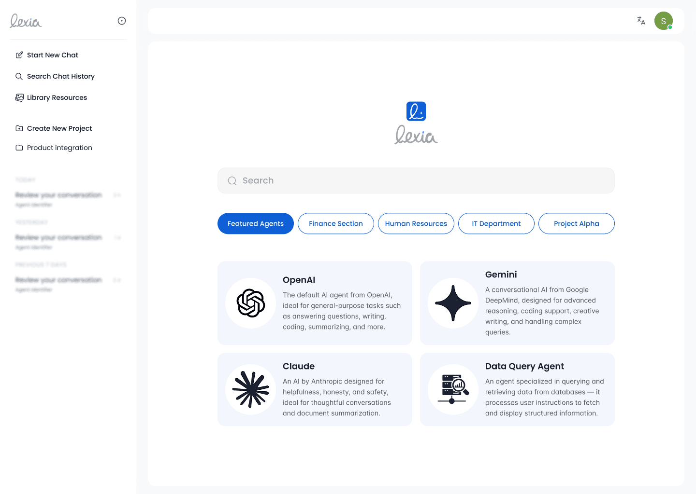
Task: Open the Project Alpha tab
Action: click(x=577, y=223)
